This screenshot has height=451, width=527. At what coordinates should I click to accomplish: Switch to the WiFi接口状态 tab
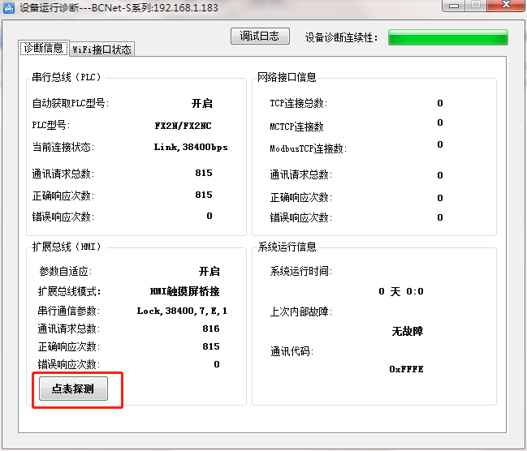[x=102, y=49]
